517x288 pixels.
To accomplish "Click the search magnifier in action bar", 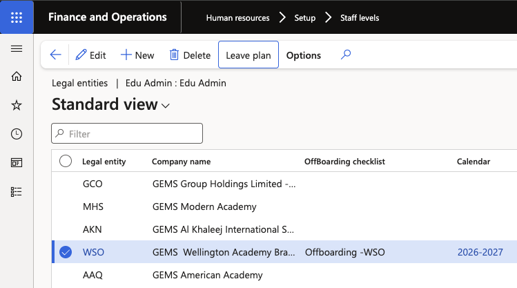I will 346,55.
